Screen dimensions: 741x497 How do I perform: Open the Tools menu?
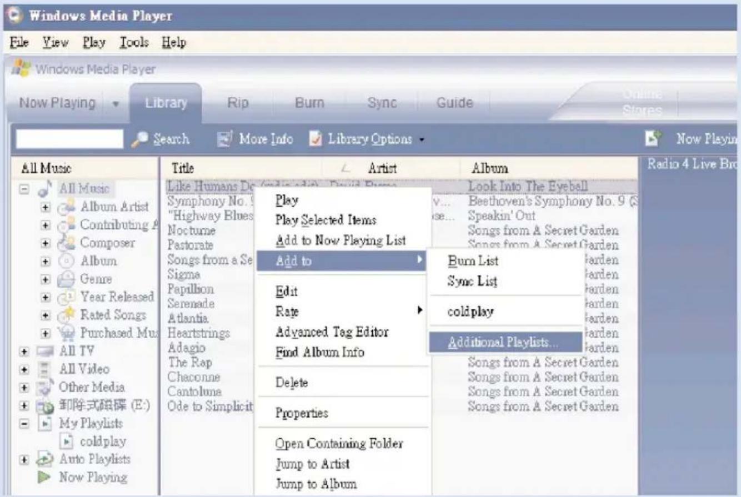coord(133,42)
